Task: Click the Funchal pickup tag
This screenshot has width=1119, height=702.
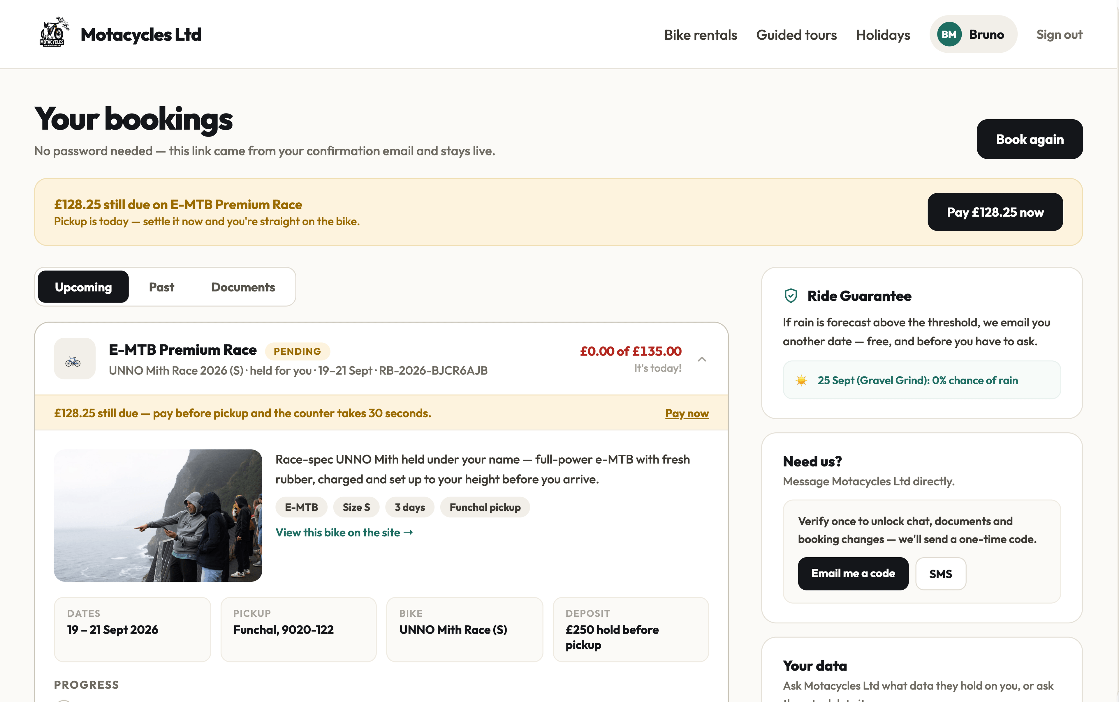Action: coord(485,507)
